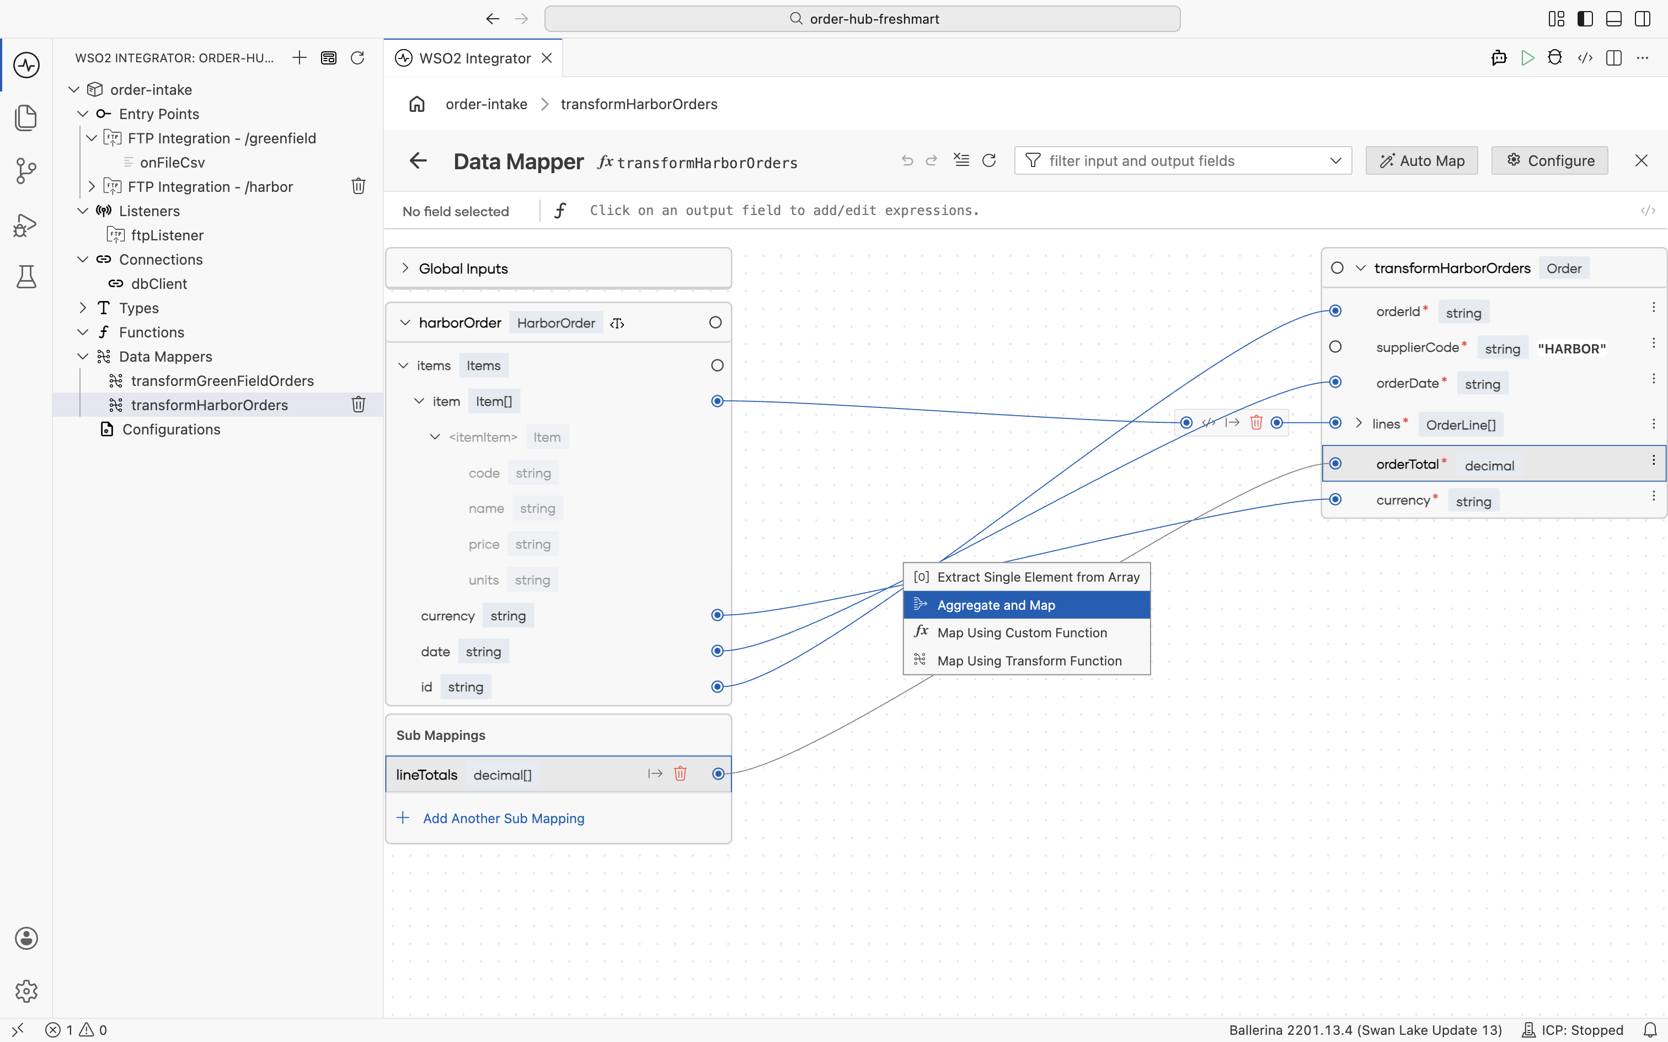
Task: Toggle the supplierCode input port
Action: [x=1335, y=347]
